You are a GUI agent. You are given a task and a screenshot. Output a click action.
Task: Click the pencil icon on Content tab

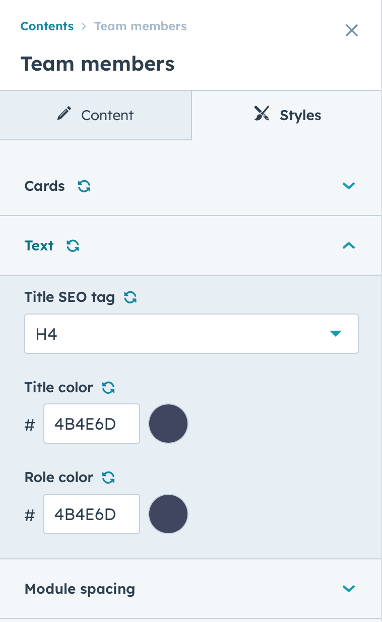click(x=64, y=114)
